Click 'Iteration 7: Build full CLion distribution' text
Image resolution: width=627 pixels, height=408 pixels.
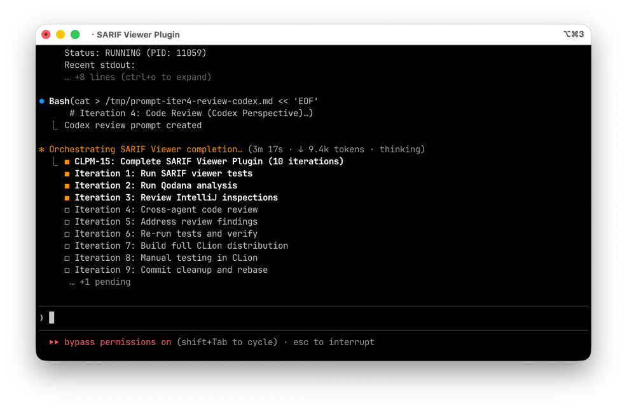pos(181,246)
